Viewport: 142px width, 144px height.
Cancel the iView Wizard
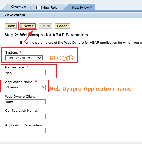click(63, 26)
